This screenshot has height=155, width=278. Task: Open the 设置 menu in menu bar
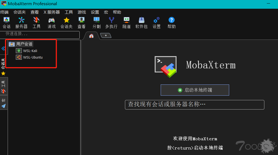(x=95, y=12)
